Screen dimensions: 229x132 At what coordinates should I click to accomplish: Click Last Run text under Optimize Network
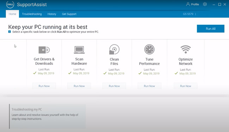pos(185,70)
